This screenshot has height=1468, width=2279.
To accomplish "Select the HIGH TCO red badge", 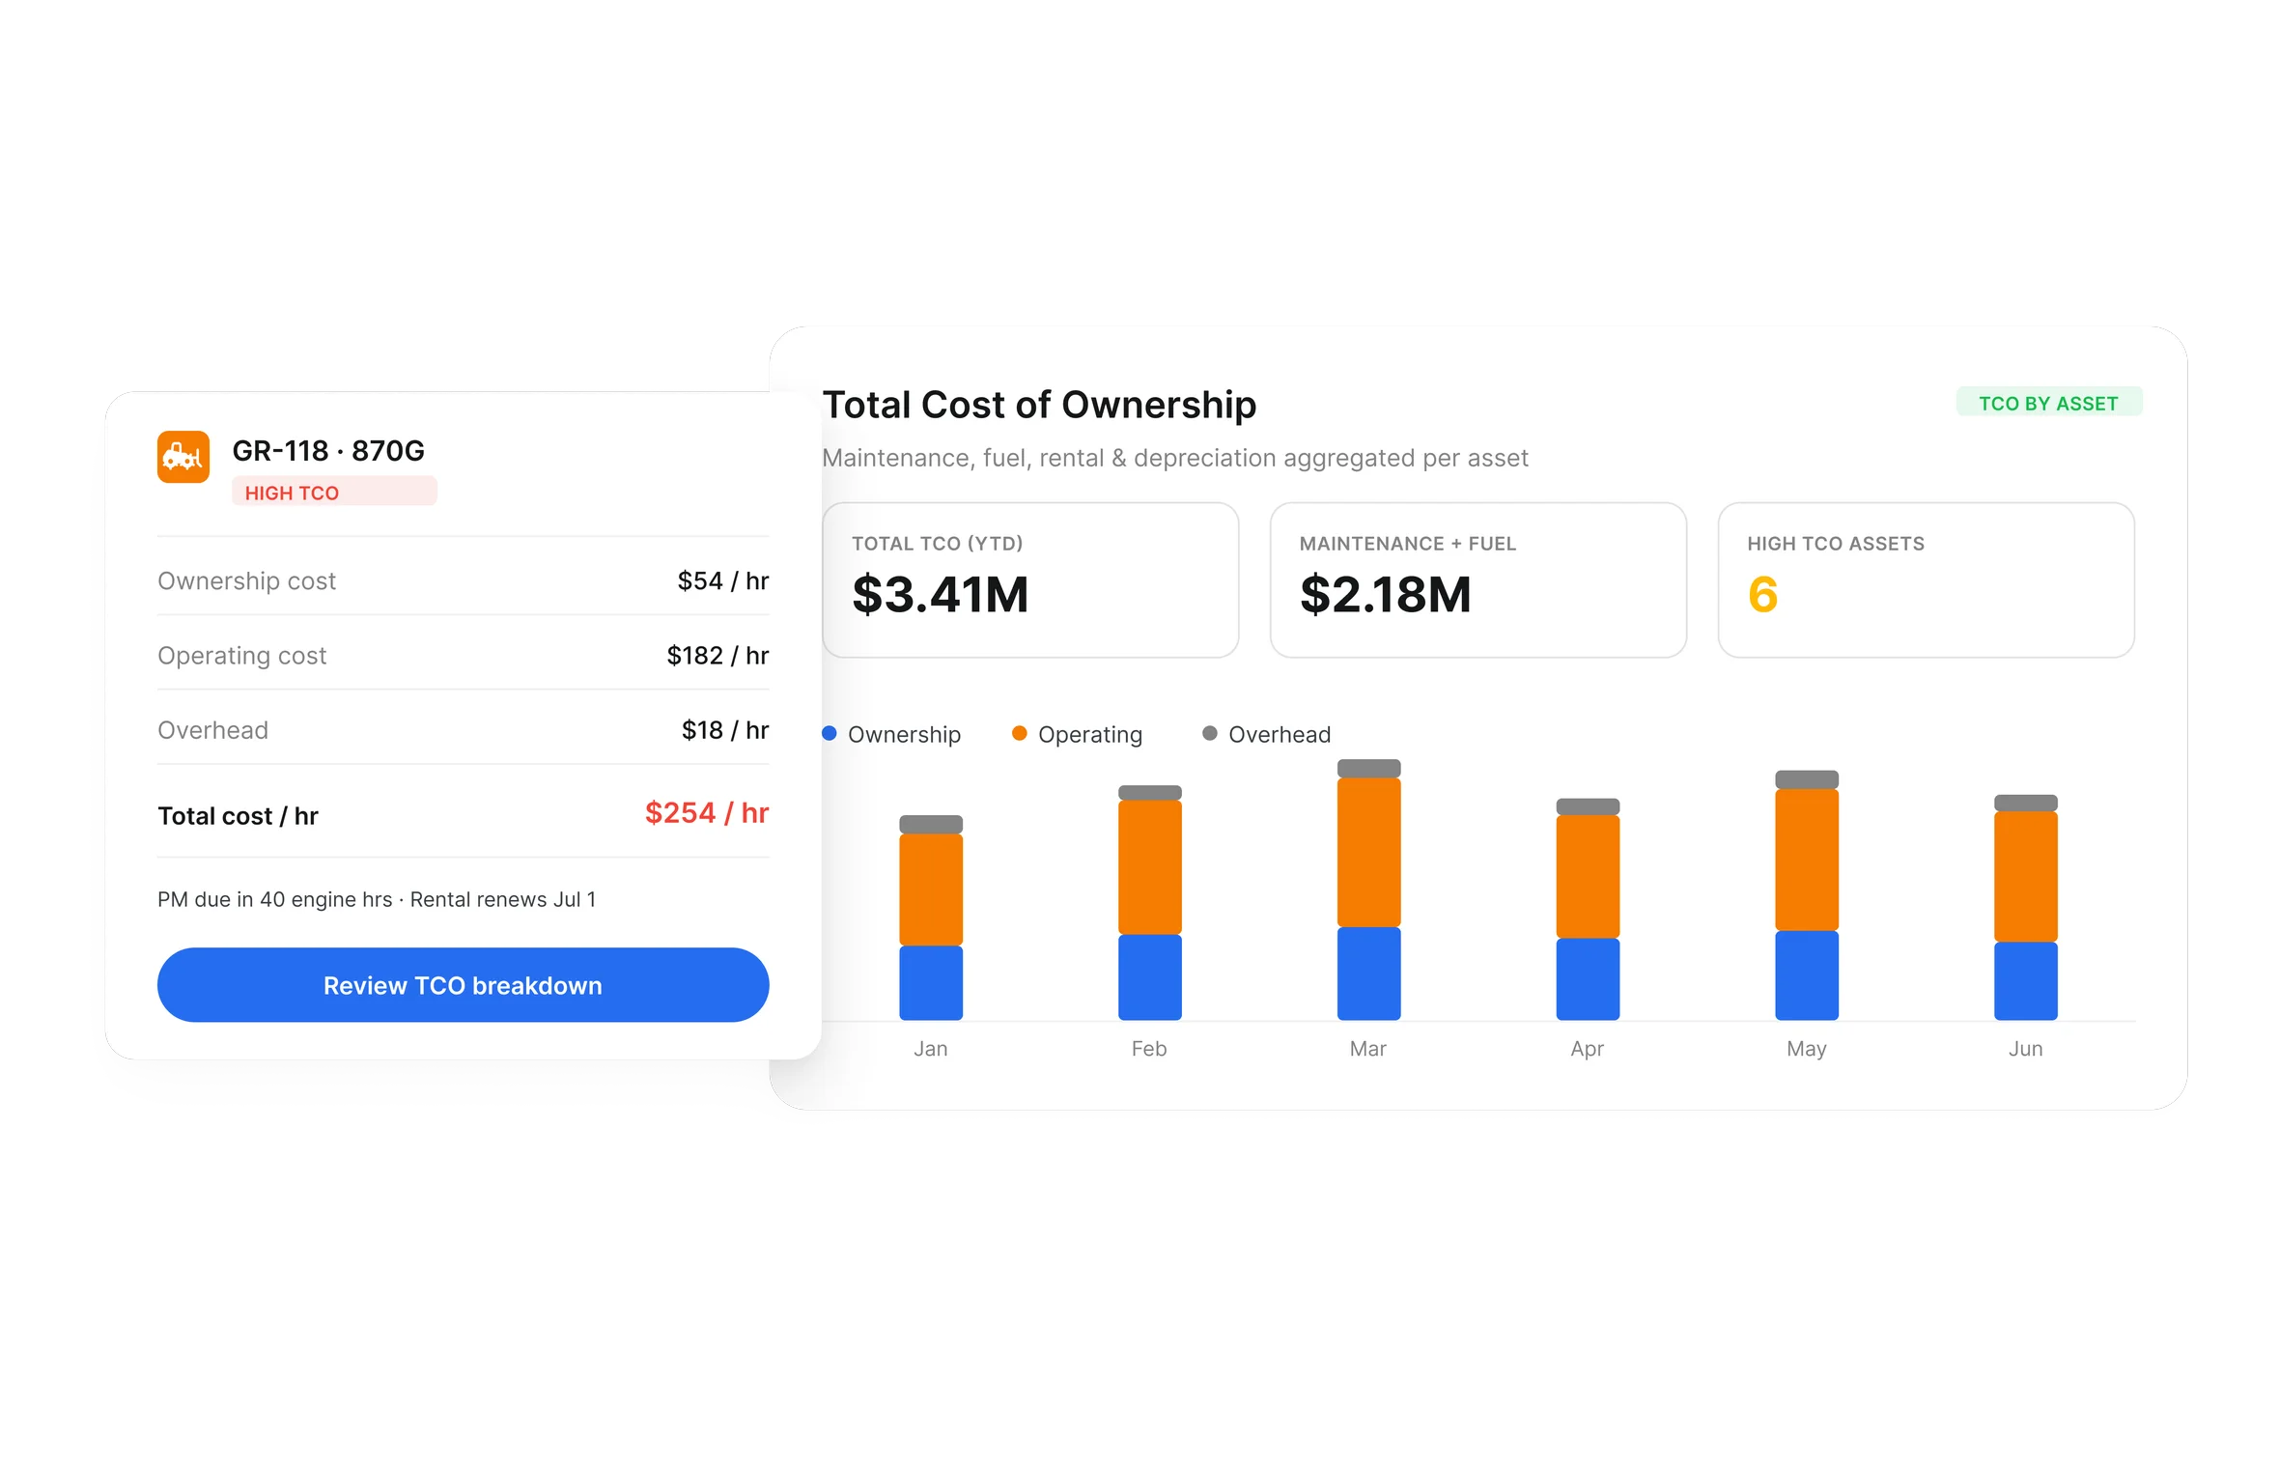I will point(334,492).
